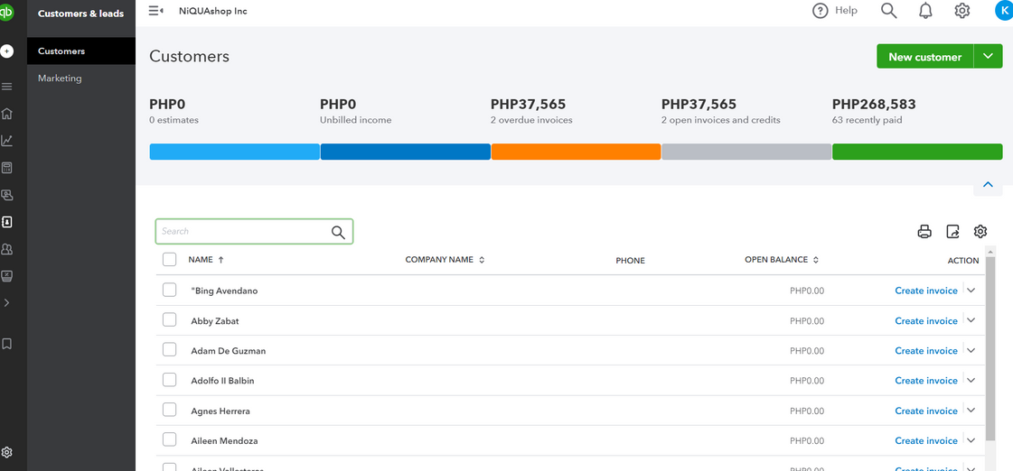Export the customer list
Viewport: 1013px width, 471px height.
coord(952,232)
